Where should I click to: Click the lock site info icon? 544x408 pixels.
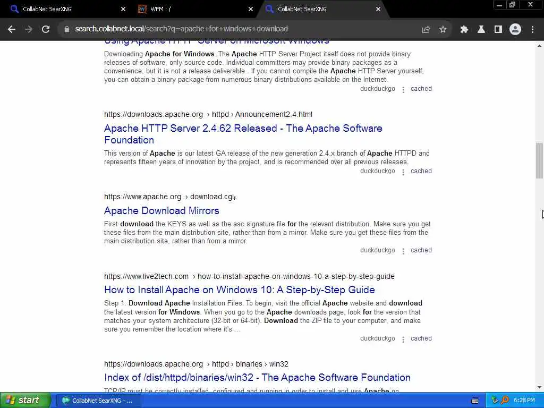tap(66, 29)
